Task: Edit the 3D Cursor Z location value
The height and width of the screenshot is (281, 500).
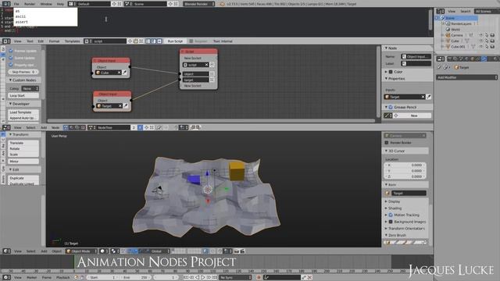Action: (405, 176)
